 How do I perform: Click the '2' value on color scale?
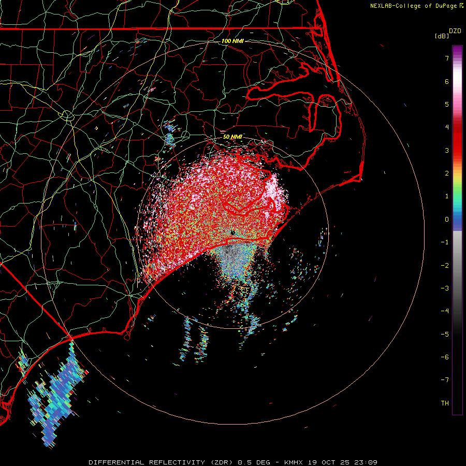(x=447, y=173)
